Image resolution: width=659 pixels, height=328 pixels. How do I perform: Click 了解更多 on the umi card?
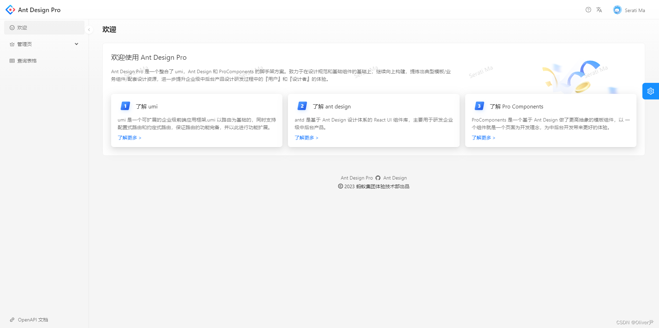click(129, 138)
